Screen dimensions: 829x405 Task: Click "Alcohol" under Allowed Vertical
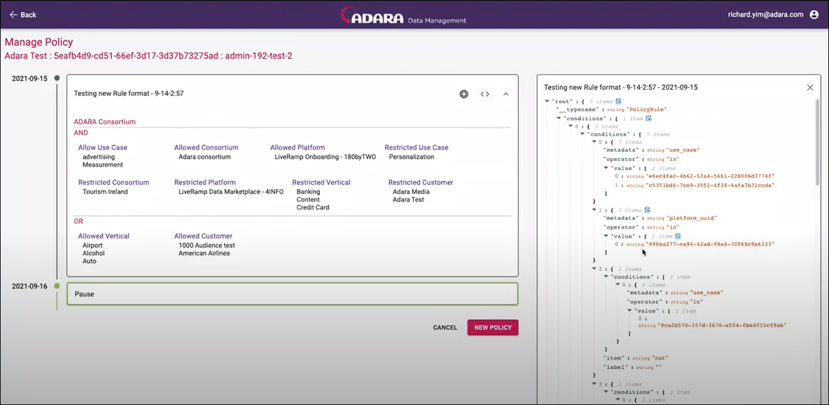(x=94, y=253)
